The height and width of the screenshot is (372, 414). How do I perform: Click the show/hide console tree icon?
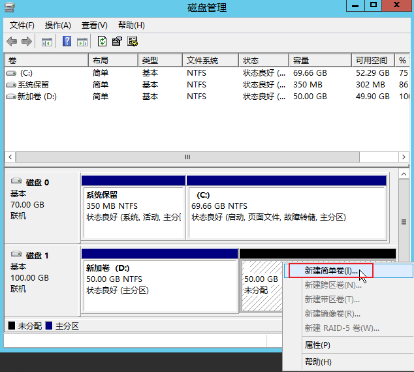[47, 42]
